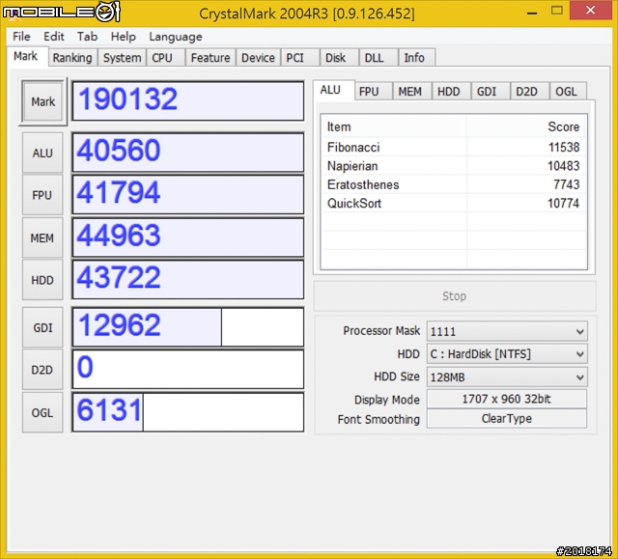Select the OGL results tab

(567, 92)
